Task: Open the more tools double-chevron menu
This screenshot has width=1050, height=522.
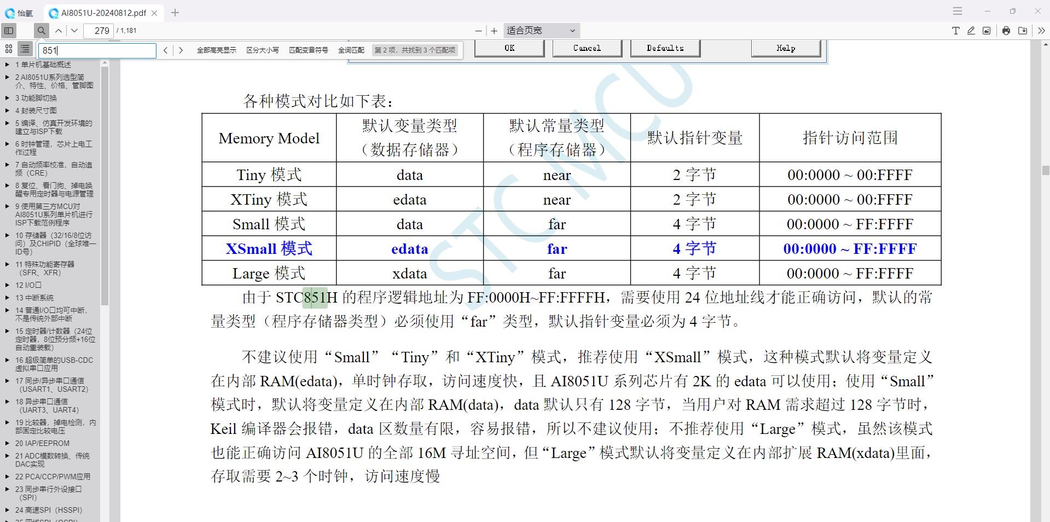Action: [1041, 31]
